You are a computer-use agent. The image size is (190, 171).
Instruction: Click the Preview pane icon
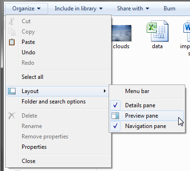pos(115,116)
